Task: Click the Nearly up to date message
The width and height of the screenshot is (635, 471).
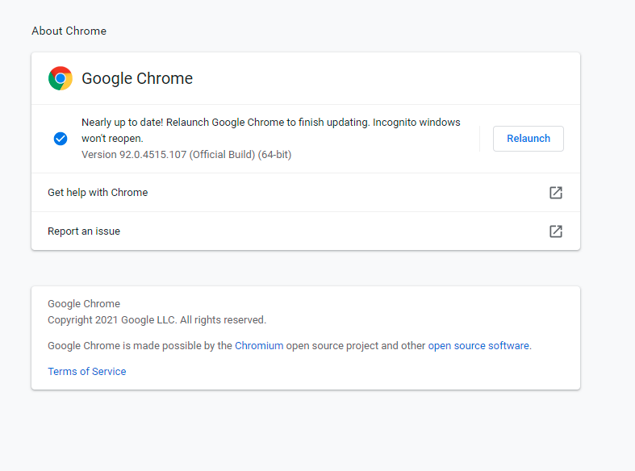Action: pyautogui.click(x=270, y=131)
